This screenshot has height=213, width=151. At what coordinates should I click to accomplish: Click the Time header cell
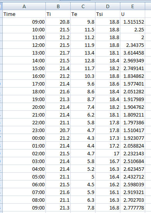click(x=24, y=14)
